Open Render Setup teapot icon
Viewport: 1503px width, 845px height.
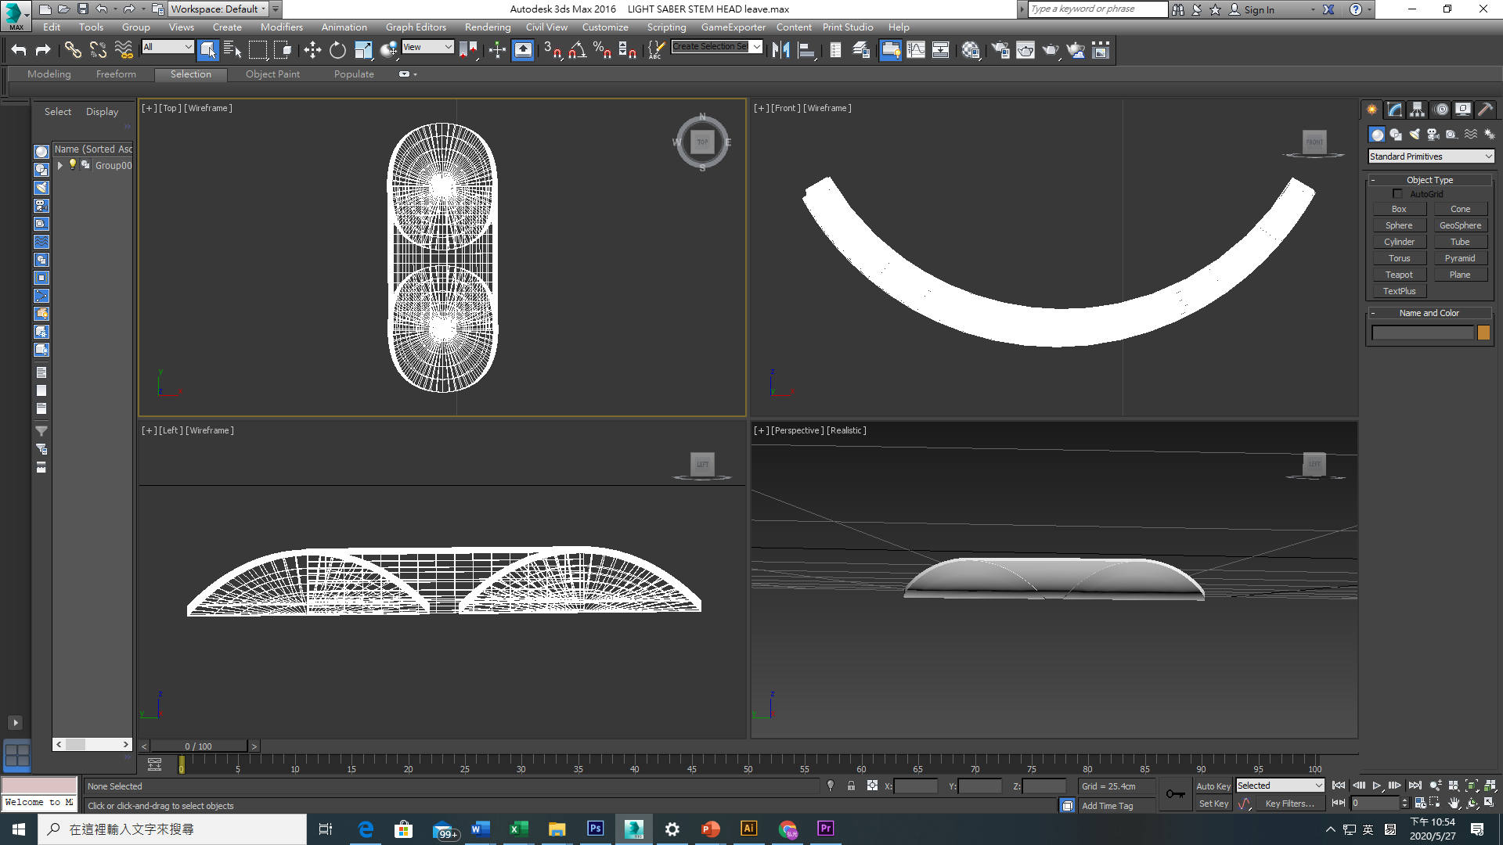(1000, 50)
